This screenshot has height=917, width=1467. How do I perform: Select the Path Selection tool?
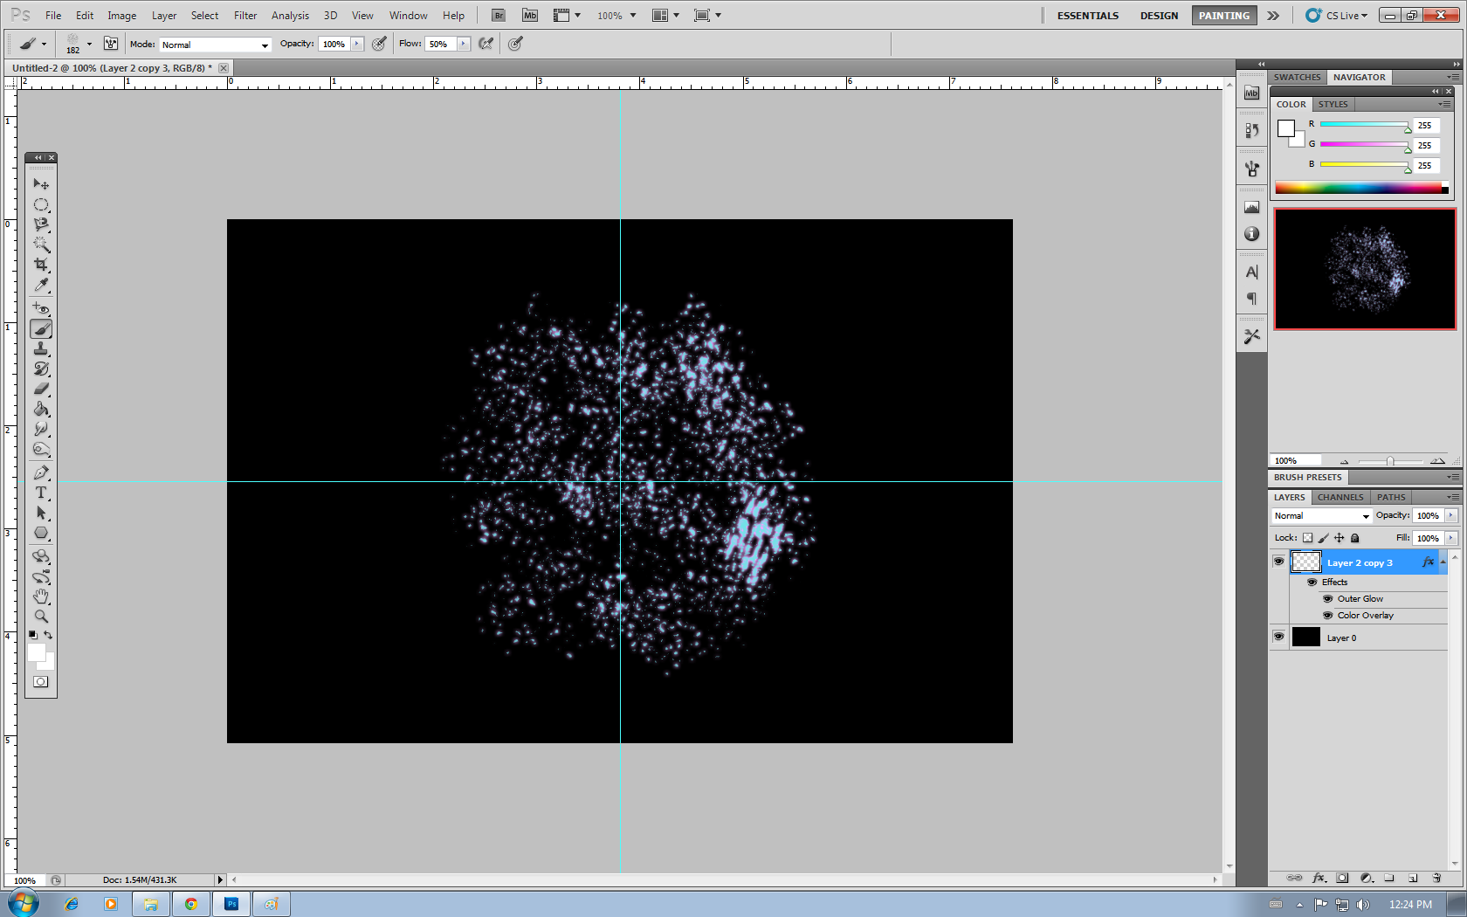coord(41,513)
